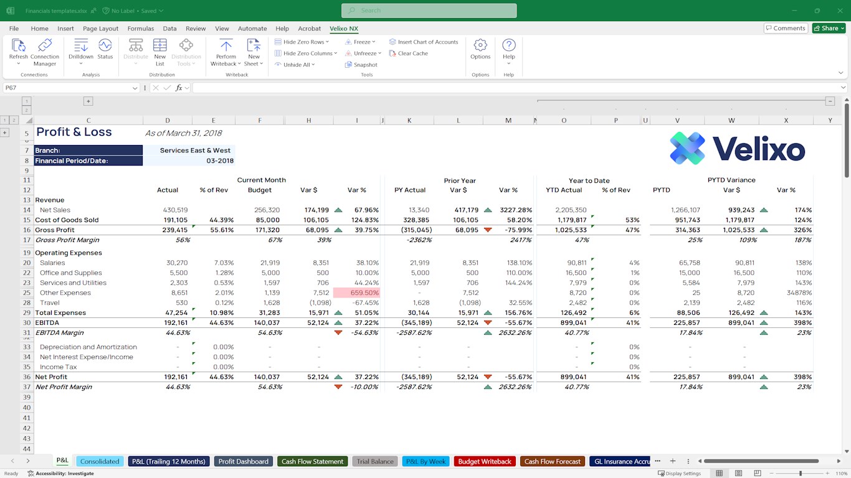This screenshot has width=851, height=478.
Task: Open the Unfreeze dropdown menu
Action: pyautogui.click(x=379, y=54)
